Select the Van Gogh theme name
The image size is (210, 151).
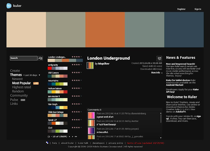(52, 104)
